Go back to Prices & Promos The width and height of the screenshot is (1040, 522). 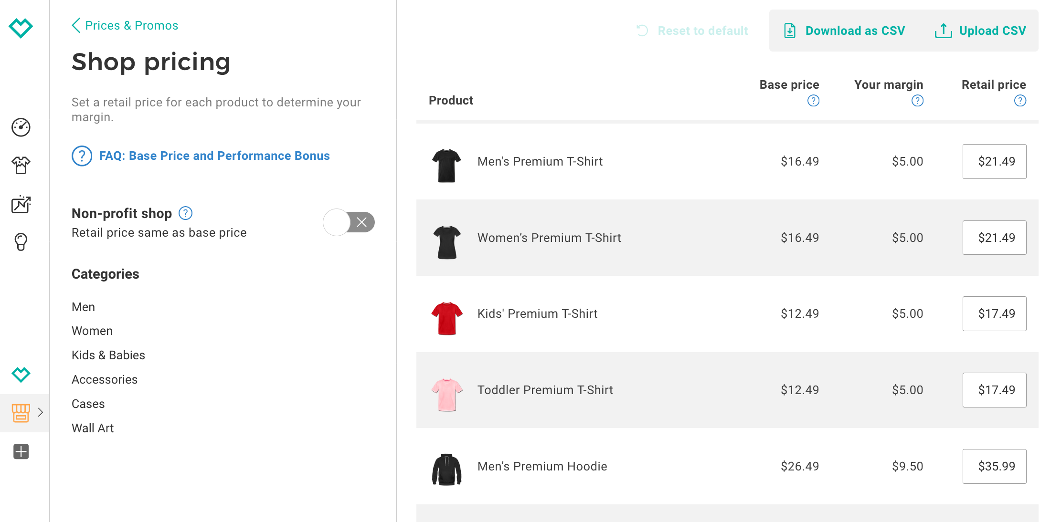pyautogui.click(x=125, y=25)
